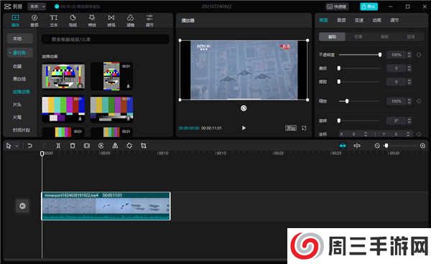The image size is (431, 264).
Task: Click the Original ratio button in the player
Action: pyautogui.click(x=291, y=128)
